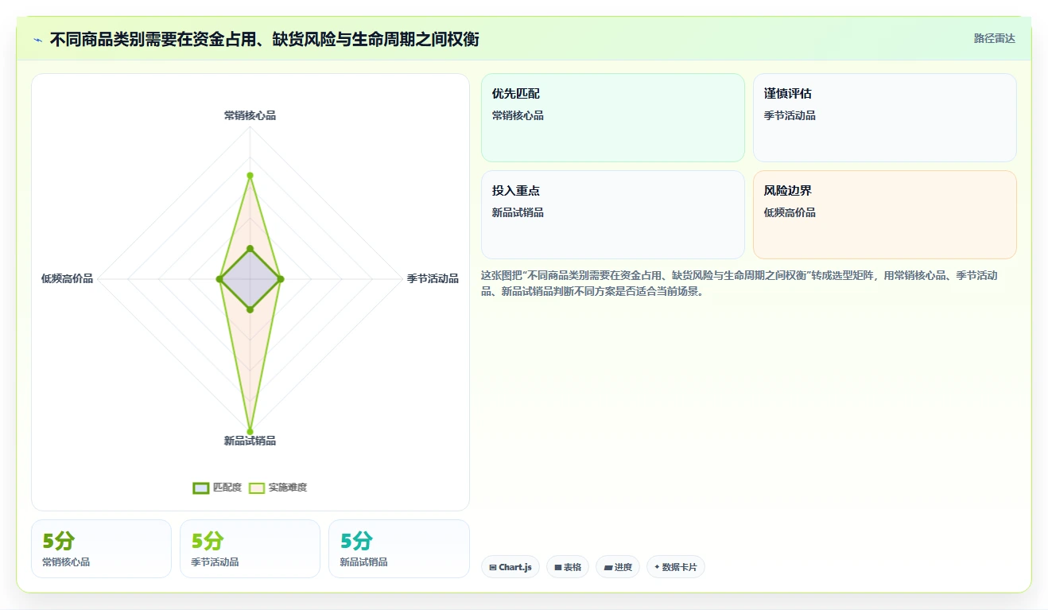This screenshot has width=1048, height=610.
Task: Open the 谨慎评估 card
Action: point(885,118)
